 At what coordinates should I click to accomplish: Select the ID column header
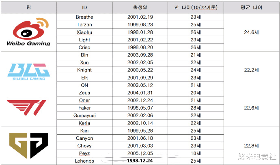pos(84,7)
